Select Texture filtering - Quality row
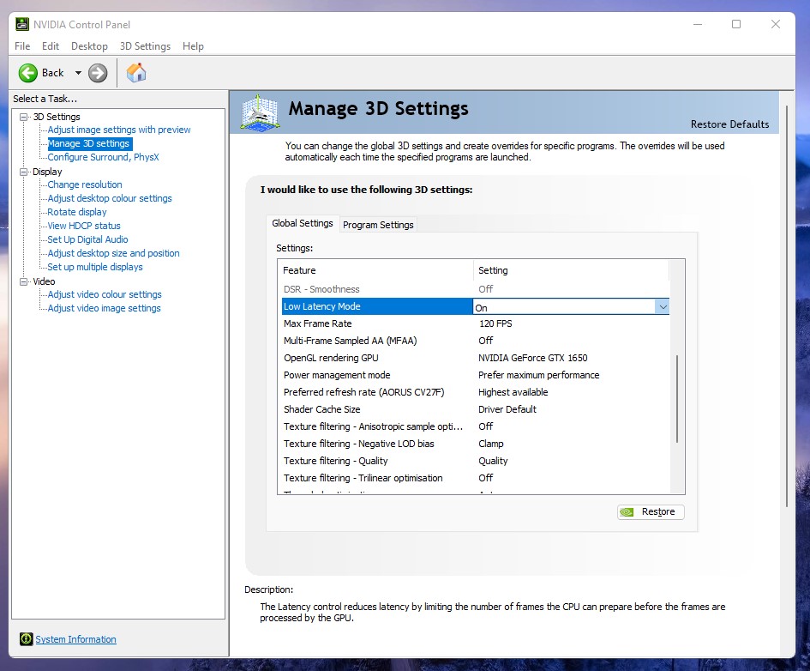Image resolution: width=810 pixels, height=671 pixels. pos(475,461)
